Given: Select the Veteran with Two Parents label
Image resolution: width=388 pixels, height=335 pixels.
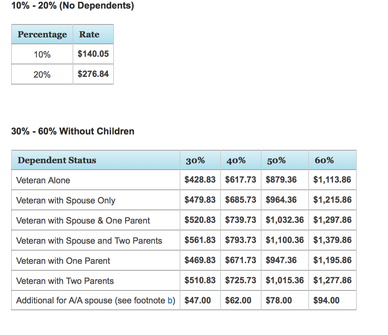Looking at the screenshot, I should pyautogui.click(x=65, y=281).
